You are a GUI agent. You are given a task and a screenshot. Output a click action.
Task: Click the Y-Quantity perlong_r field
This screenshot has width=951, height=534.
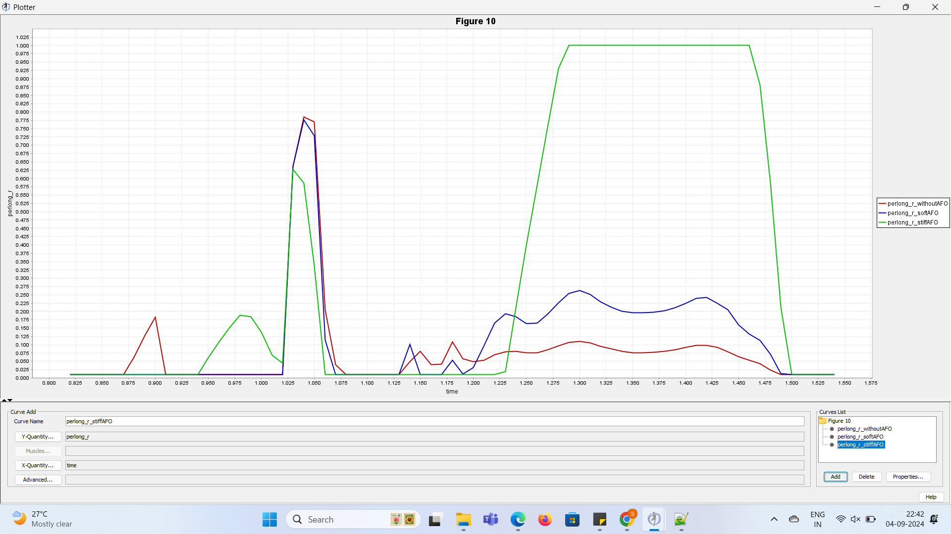point(434,437)
